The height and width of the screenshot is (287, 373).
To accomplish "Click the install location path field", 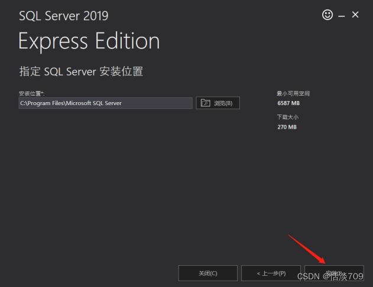I will click(x=106, y=103).
